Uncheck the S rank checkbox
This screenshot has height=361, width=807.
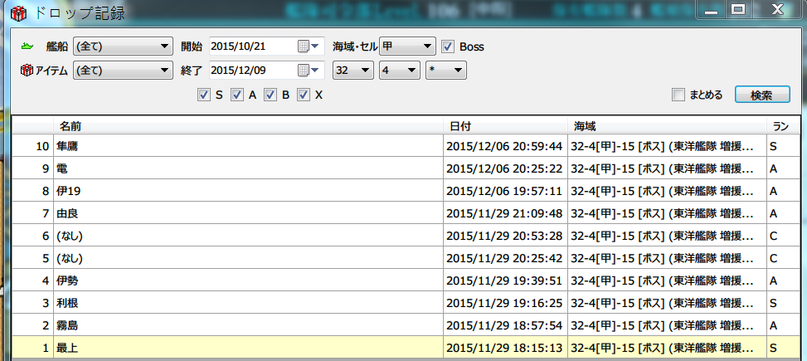[x=204, y=95]
